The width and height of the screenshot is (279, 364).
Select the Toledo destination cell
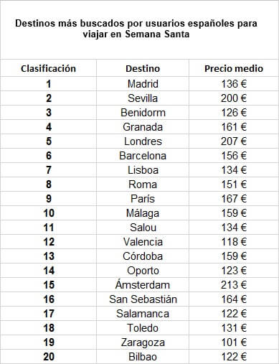click(x=143, y=328)
